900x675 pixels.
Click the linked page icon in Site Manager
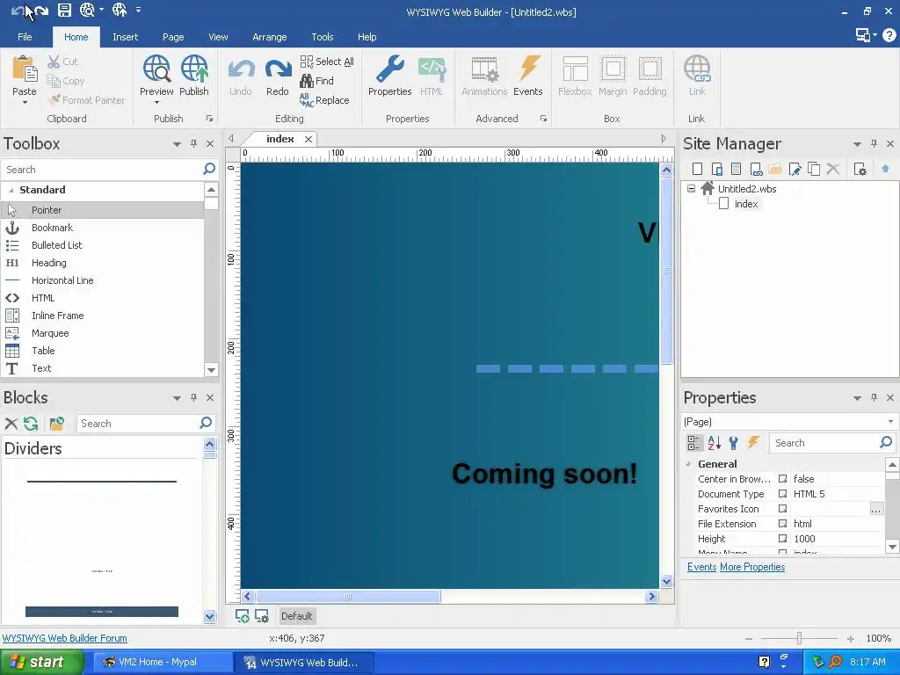tap(755, 169)
